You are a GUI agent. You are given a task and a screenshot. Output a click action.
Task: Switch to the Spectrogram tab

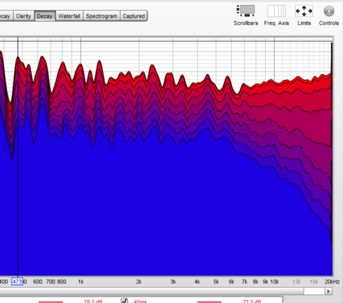102,16
